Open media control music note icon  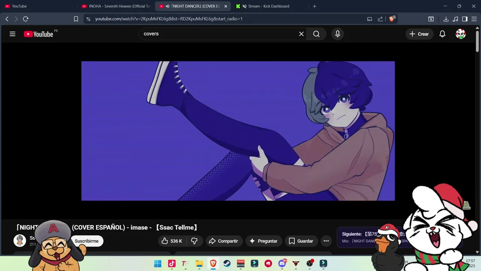[455, 19]
